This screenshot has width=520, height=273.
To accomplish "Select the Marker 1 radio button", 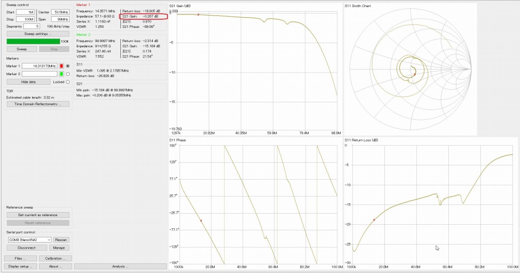I will 68,66.
